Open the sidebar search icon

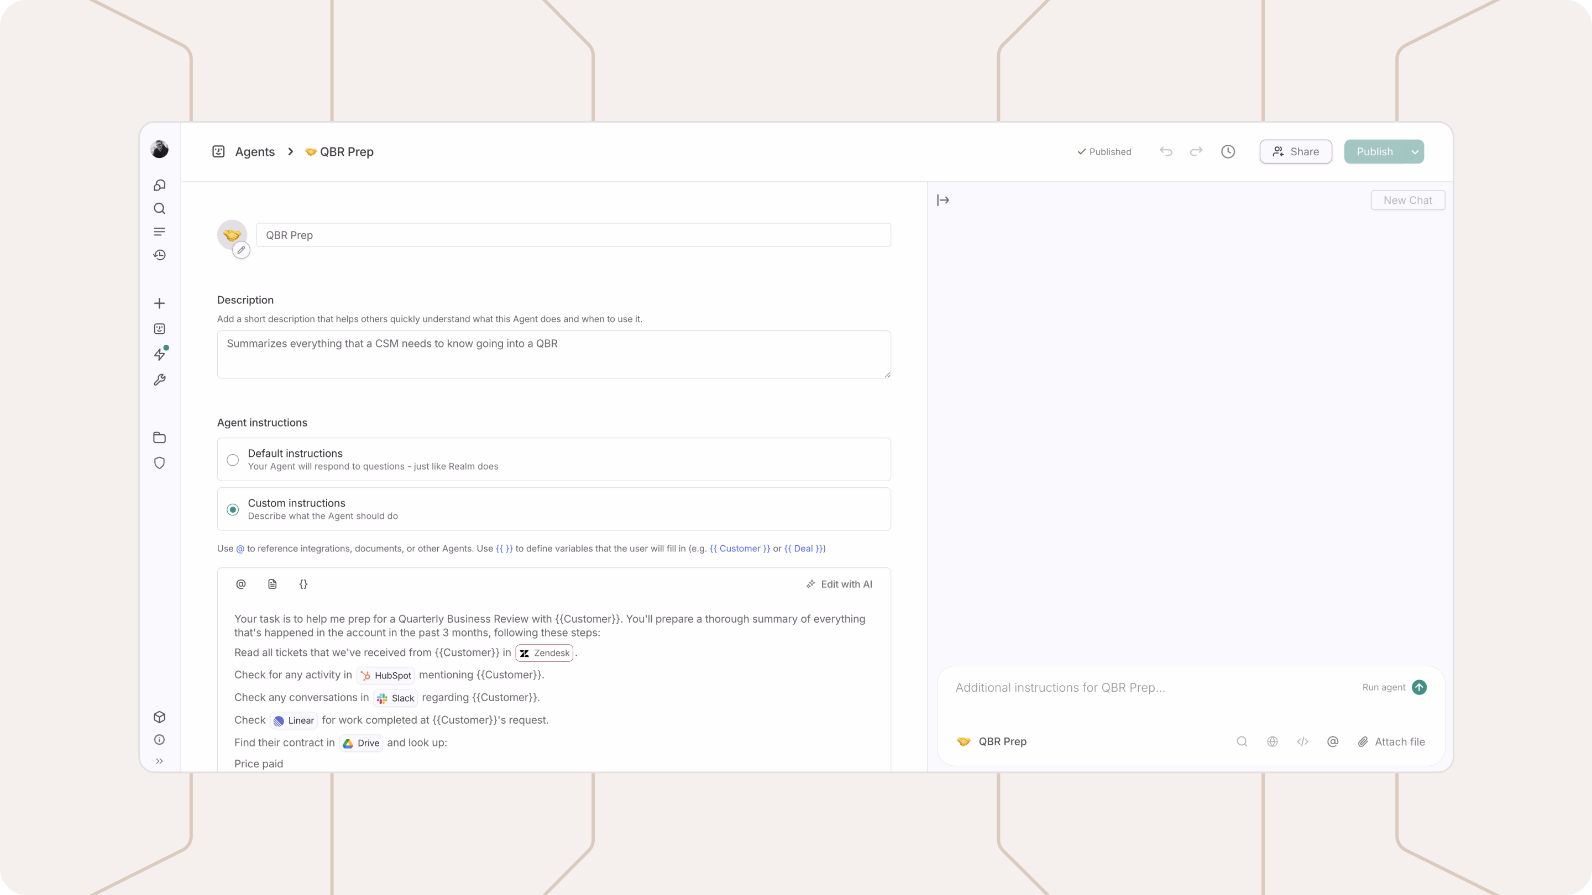point(159,208)
